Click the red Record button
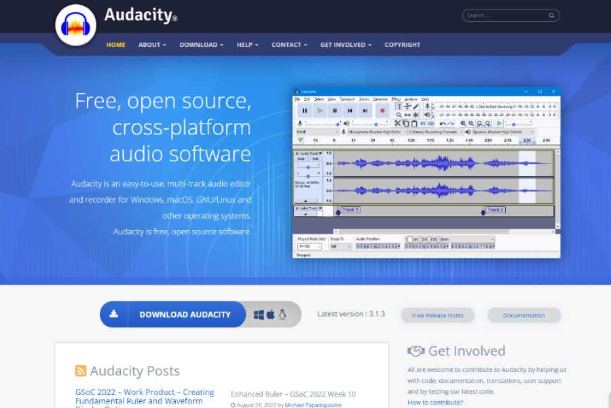611x408 pixels. (382, 111)
